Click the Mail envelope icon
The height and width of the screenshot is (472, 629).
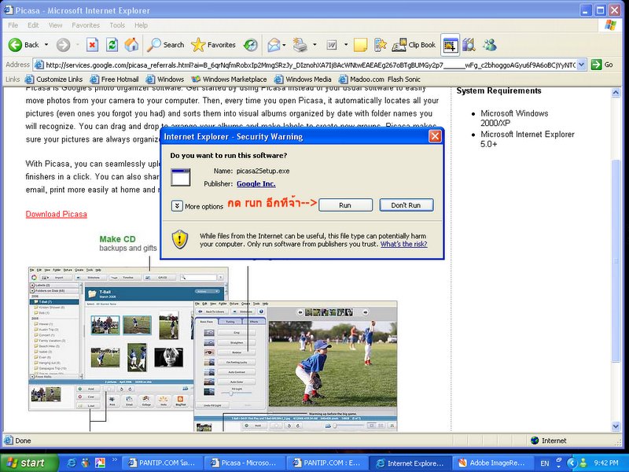tap(274, 45)
